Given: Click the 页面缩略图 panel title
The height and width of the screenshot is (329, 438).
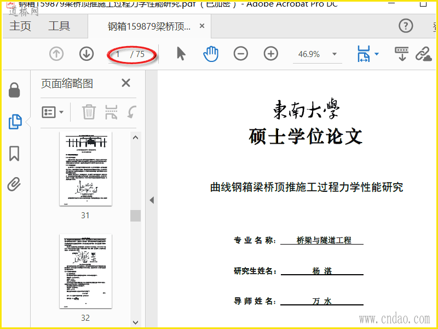Looking at the screenshot, I should (x=67, y=83).
